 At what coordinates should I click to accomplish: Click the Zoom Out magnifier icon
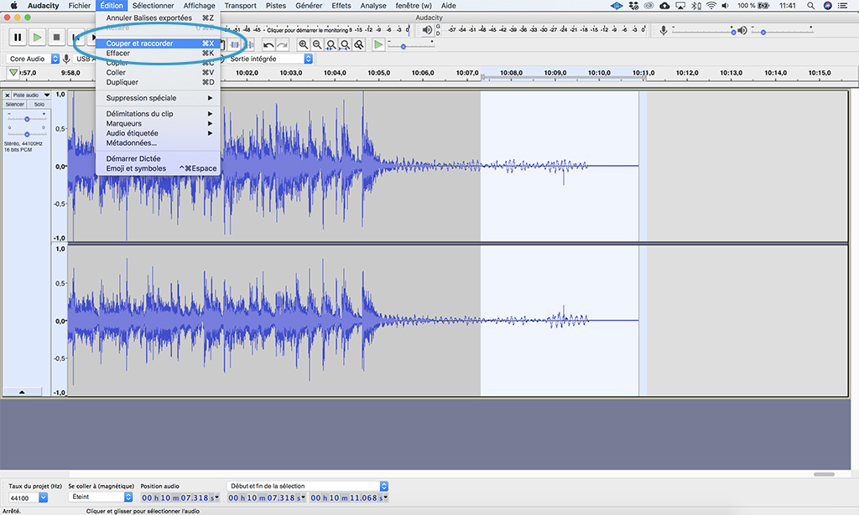(316, 45)
